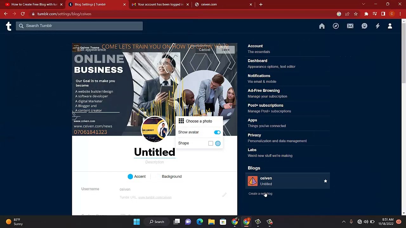This screenshot has width=406, height=228.
Task: Click the pencil edit icon next to username
Action: pyautogui.click(x=224, y=194)
